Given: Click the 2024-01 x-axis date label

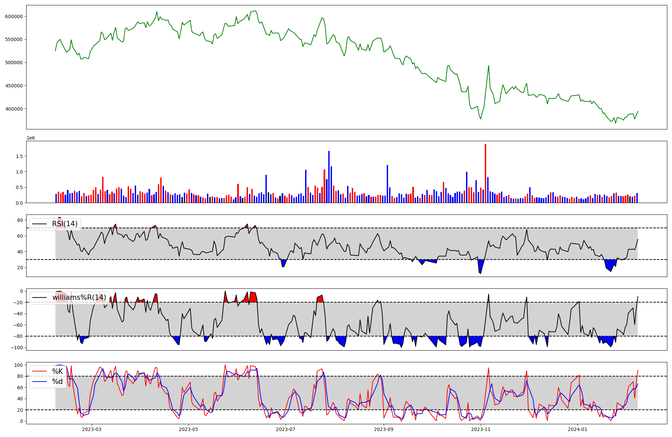Looking at the screenshot, I should tap(578, 429).
